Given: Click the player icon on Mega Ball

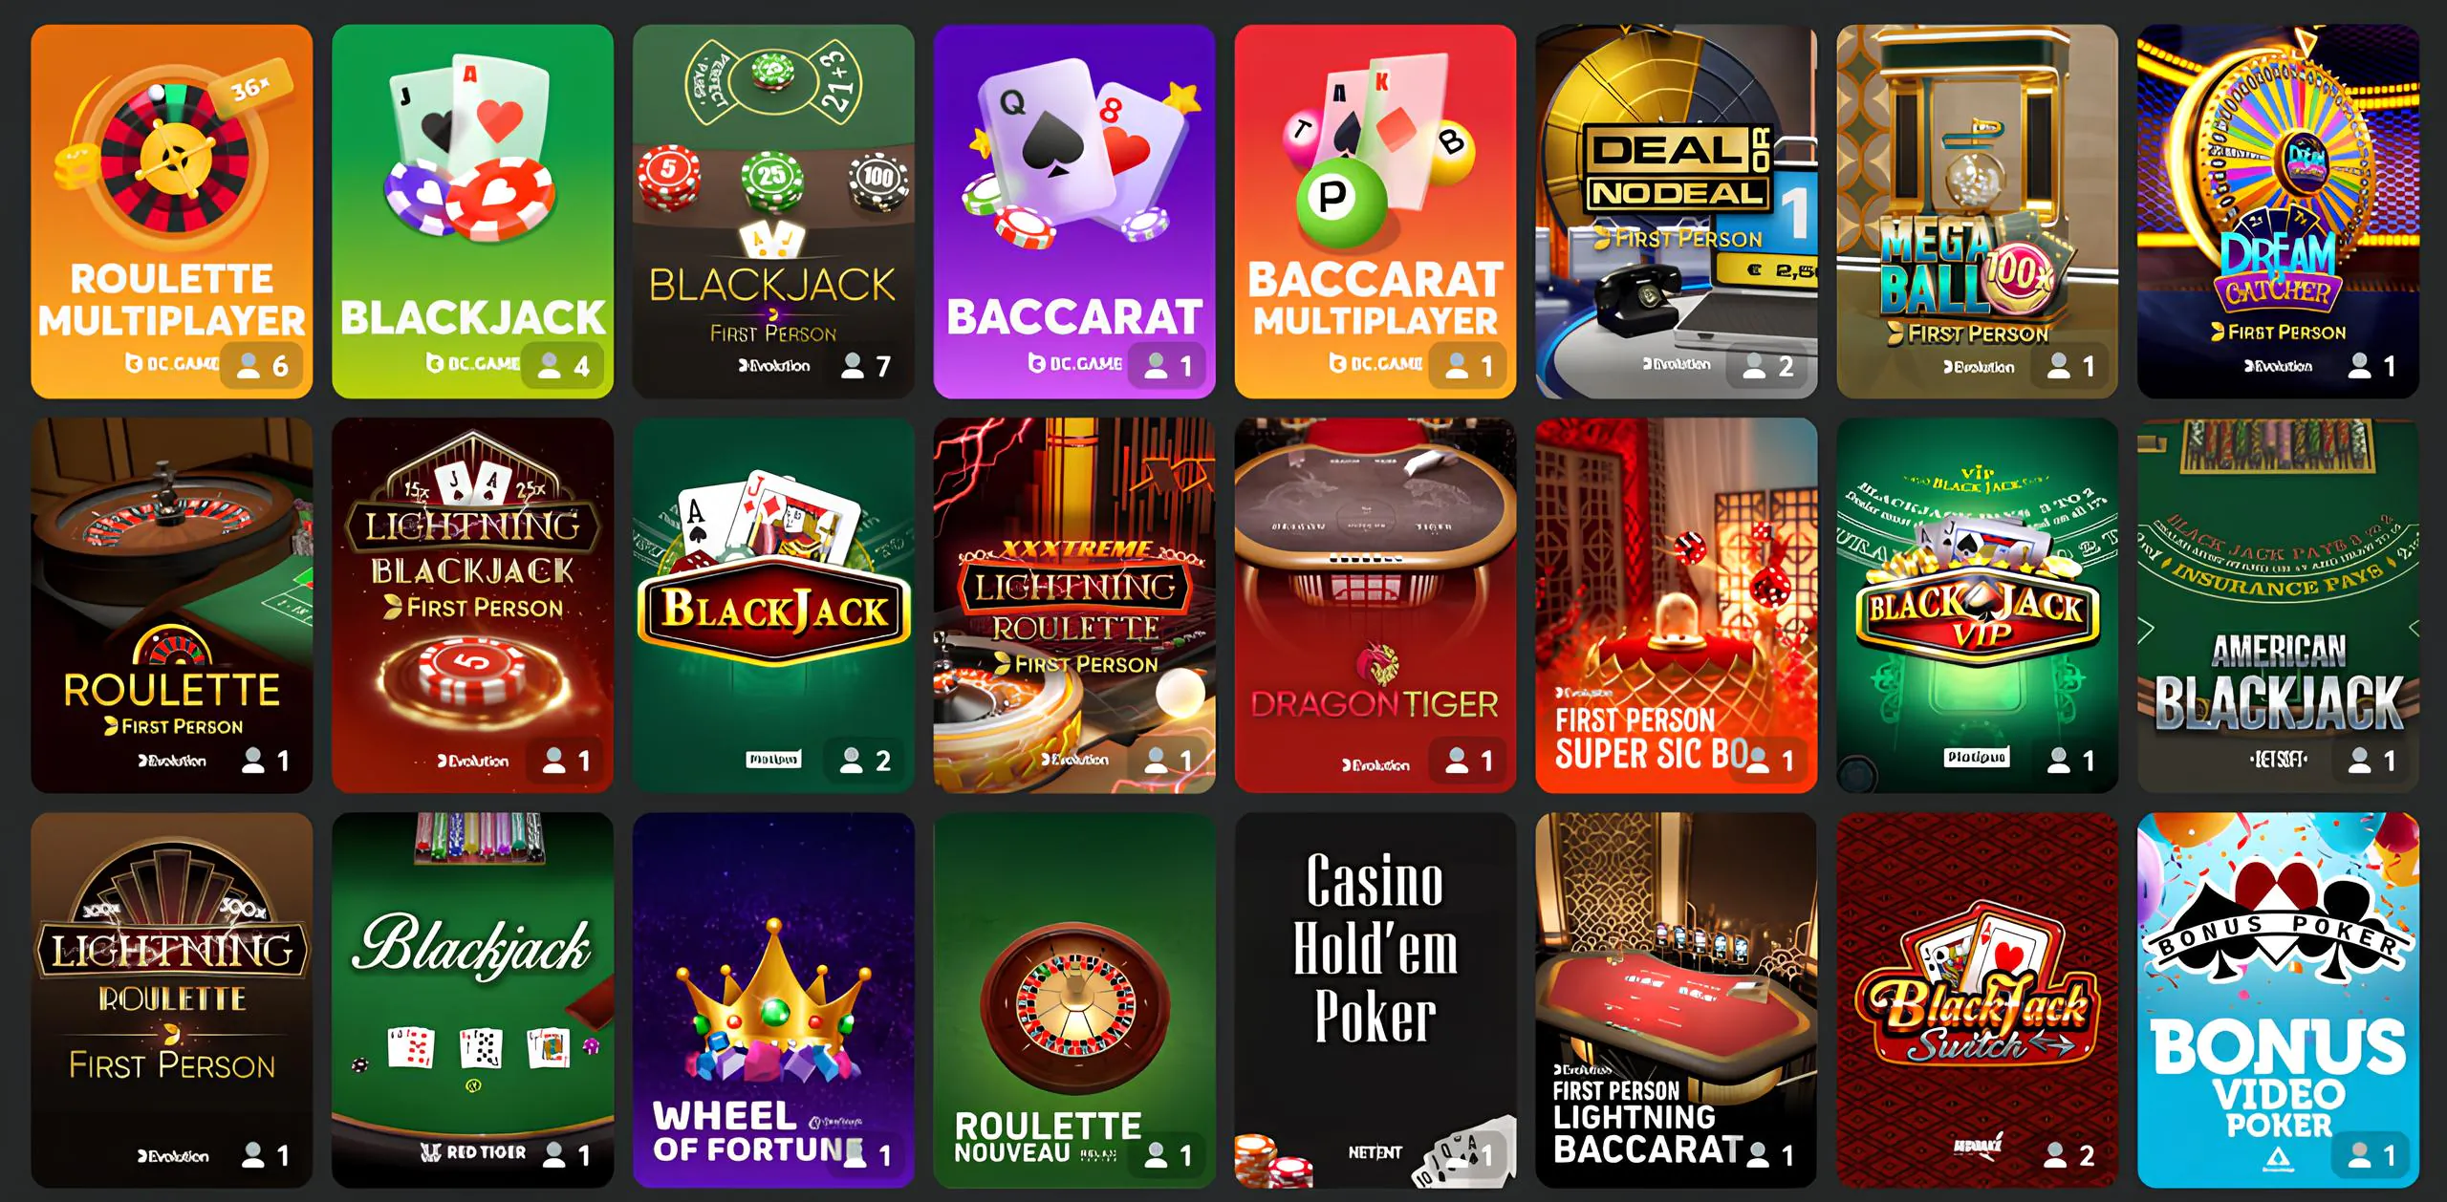Looking at the screenshot, I should (x=2059, y=366).
